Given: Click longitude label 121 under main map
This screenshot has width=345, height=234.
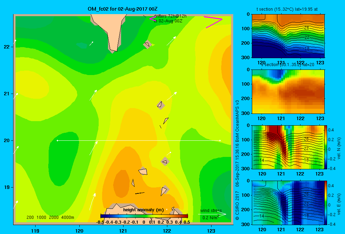Looking at the screenshot, I should (123, 231).
